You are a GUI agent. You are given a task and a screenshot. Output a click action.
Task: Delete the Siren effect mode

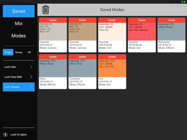[53, 57]
